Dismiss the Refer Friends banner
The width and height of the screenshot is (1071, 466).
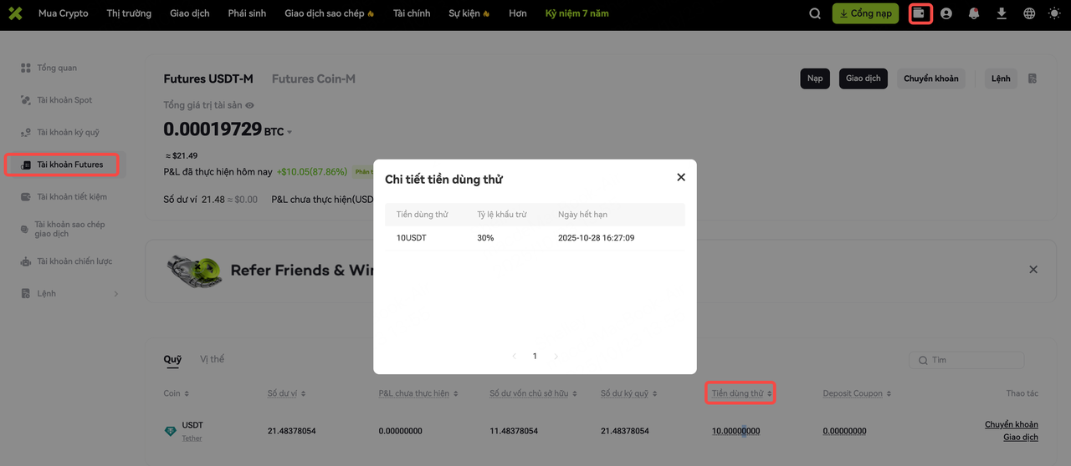(x=1033, y=270)
